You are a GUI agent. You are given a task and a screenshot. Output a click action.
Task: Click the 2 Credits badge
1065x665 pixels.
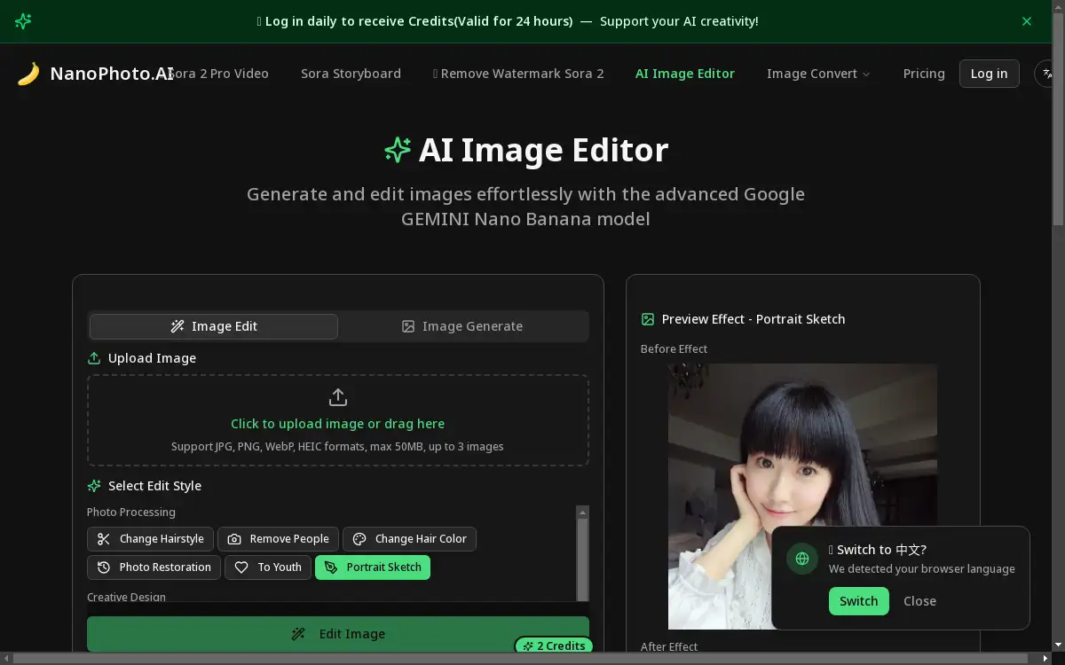pos(554,645)
